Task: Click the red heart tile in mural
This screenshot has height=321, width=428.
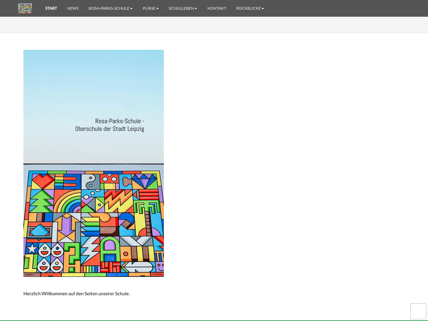Action: (x=43, y=181)
